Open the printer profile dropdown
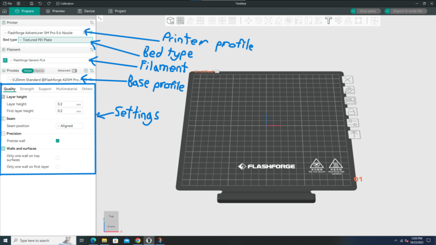Screen dimensions: 436x245 point(42,33)
